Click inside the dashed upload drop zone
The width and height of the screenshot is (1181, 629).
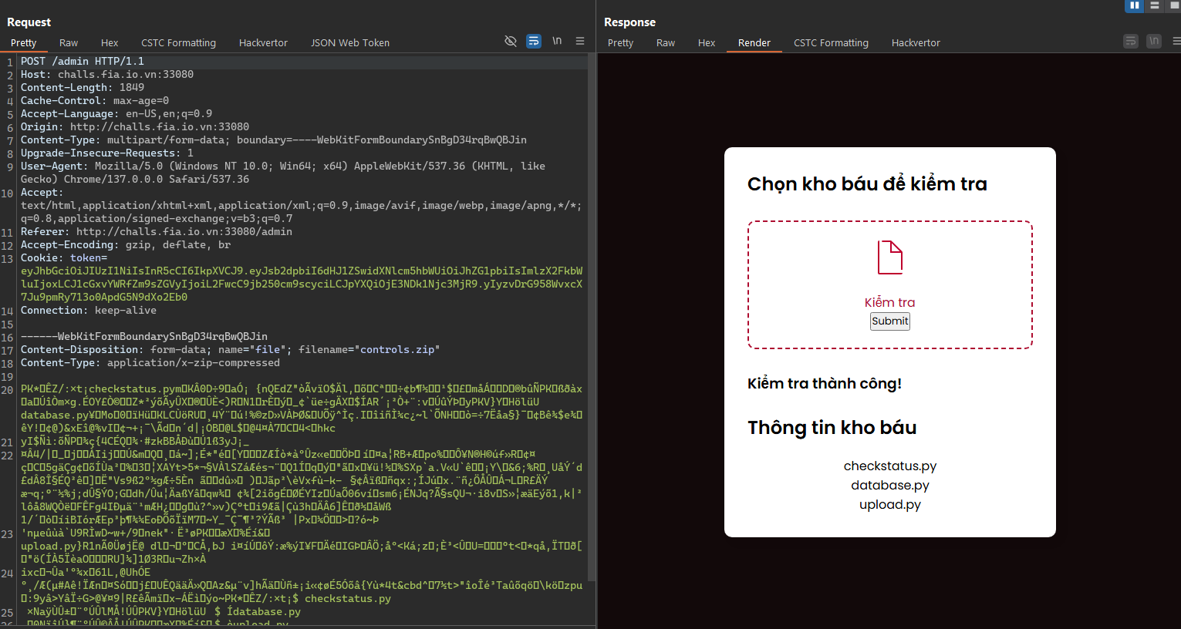coord(890,284)
